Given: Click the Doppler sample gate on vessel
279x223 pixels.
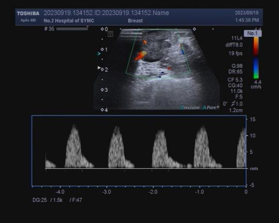Looking at the screenshot, I should coord(144,53).
